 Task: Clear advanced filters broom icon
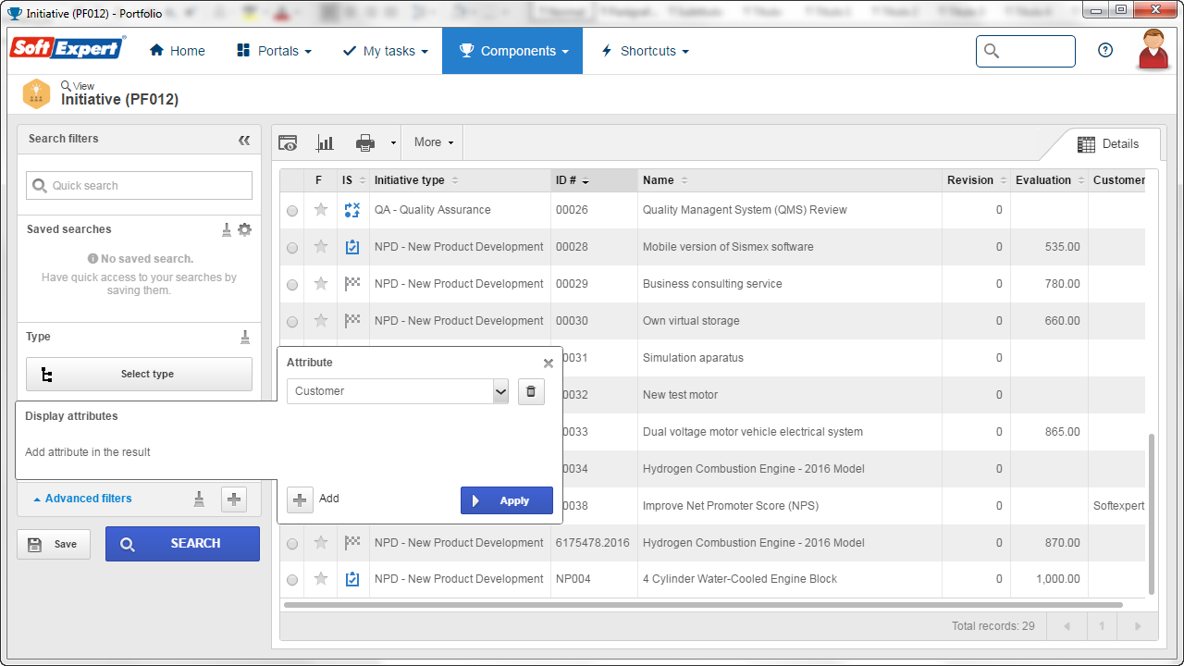tap(199, 499)
